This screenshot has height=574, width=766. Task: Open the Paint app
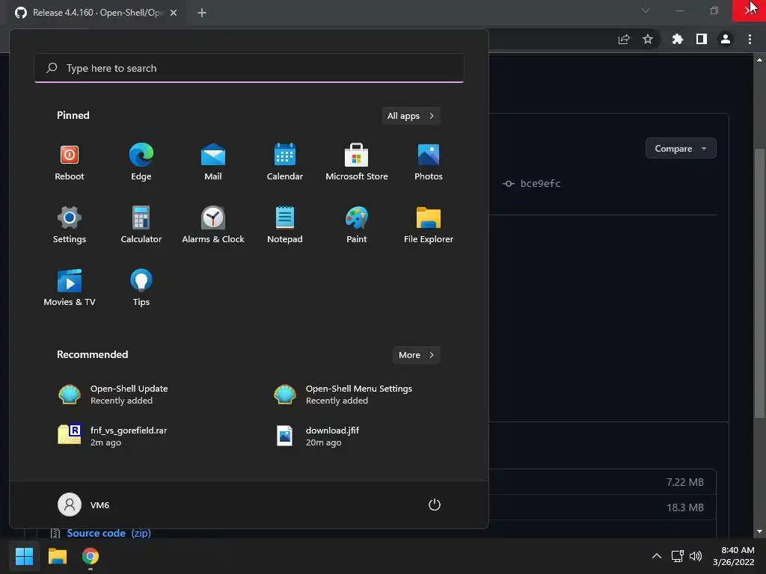tap(357, 226)
